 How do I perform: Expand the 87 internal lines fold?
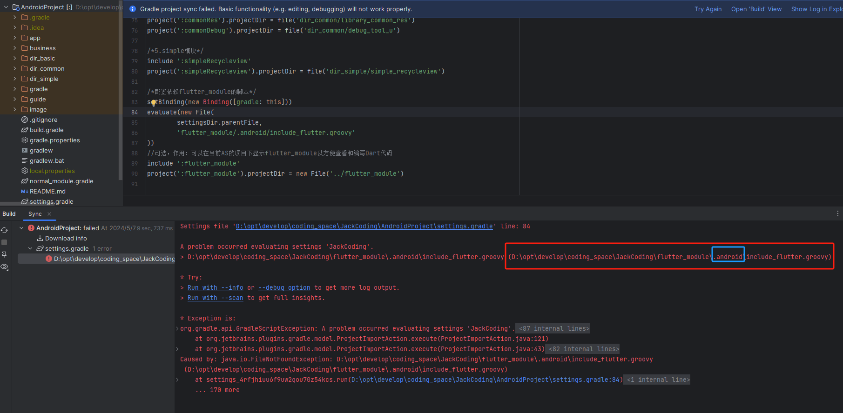(x=554, y=328)
